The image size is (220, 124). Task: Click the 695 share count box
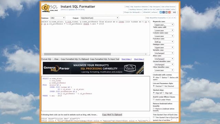[174, 12]
